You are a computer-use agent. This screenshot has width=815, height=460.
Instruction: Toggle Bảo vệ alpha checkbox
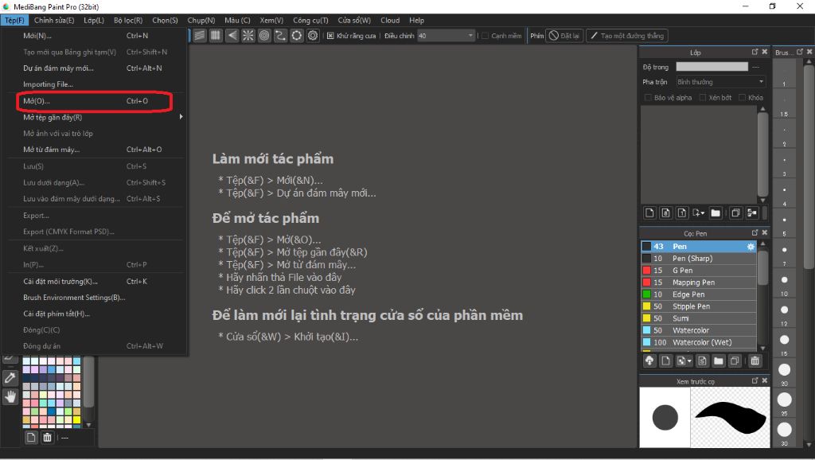(x=648, y=98)
